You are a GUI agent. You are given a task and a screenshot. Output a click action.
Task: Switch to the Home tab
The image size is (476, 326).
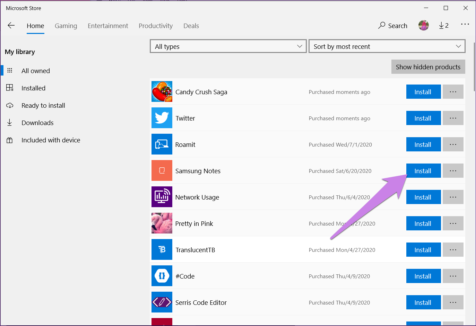(x=35, y=26)
